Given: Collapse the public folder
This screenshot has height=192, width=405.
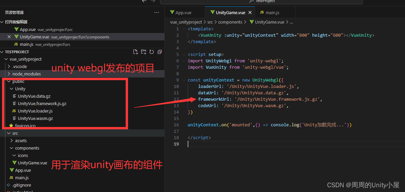Looking at the screenshot, I should pos(18,82).
